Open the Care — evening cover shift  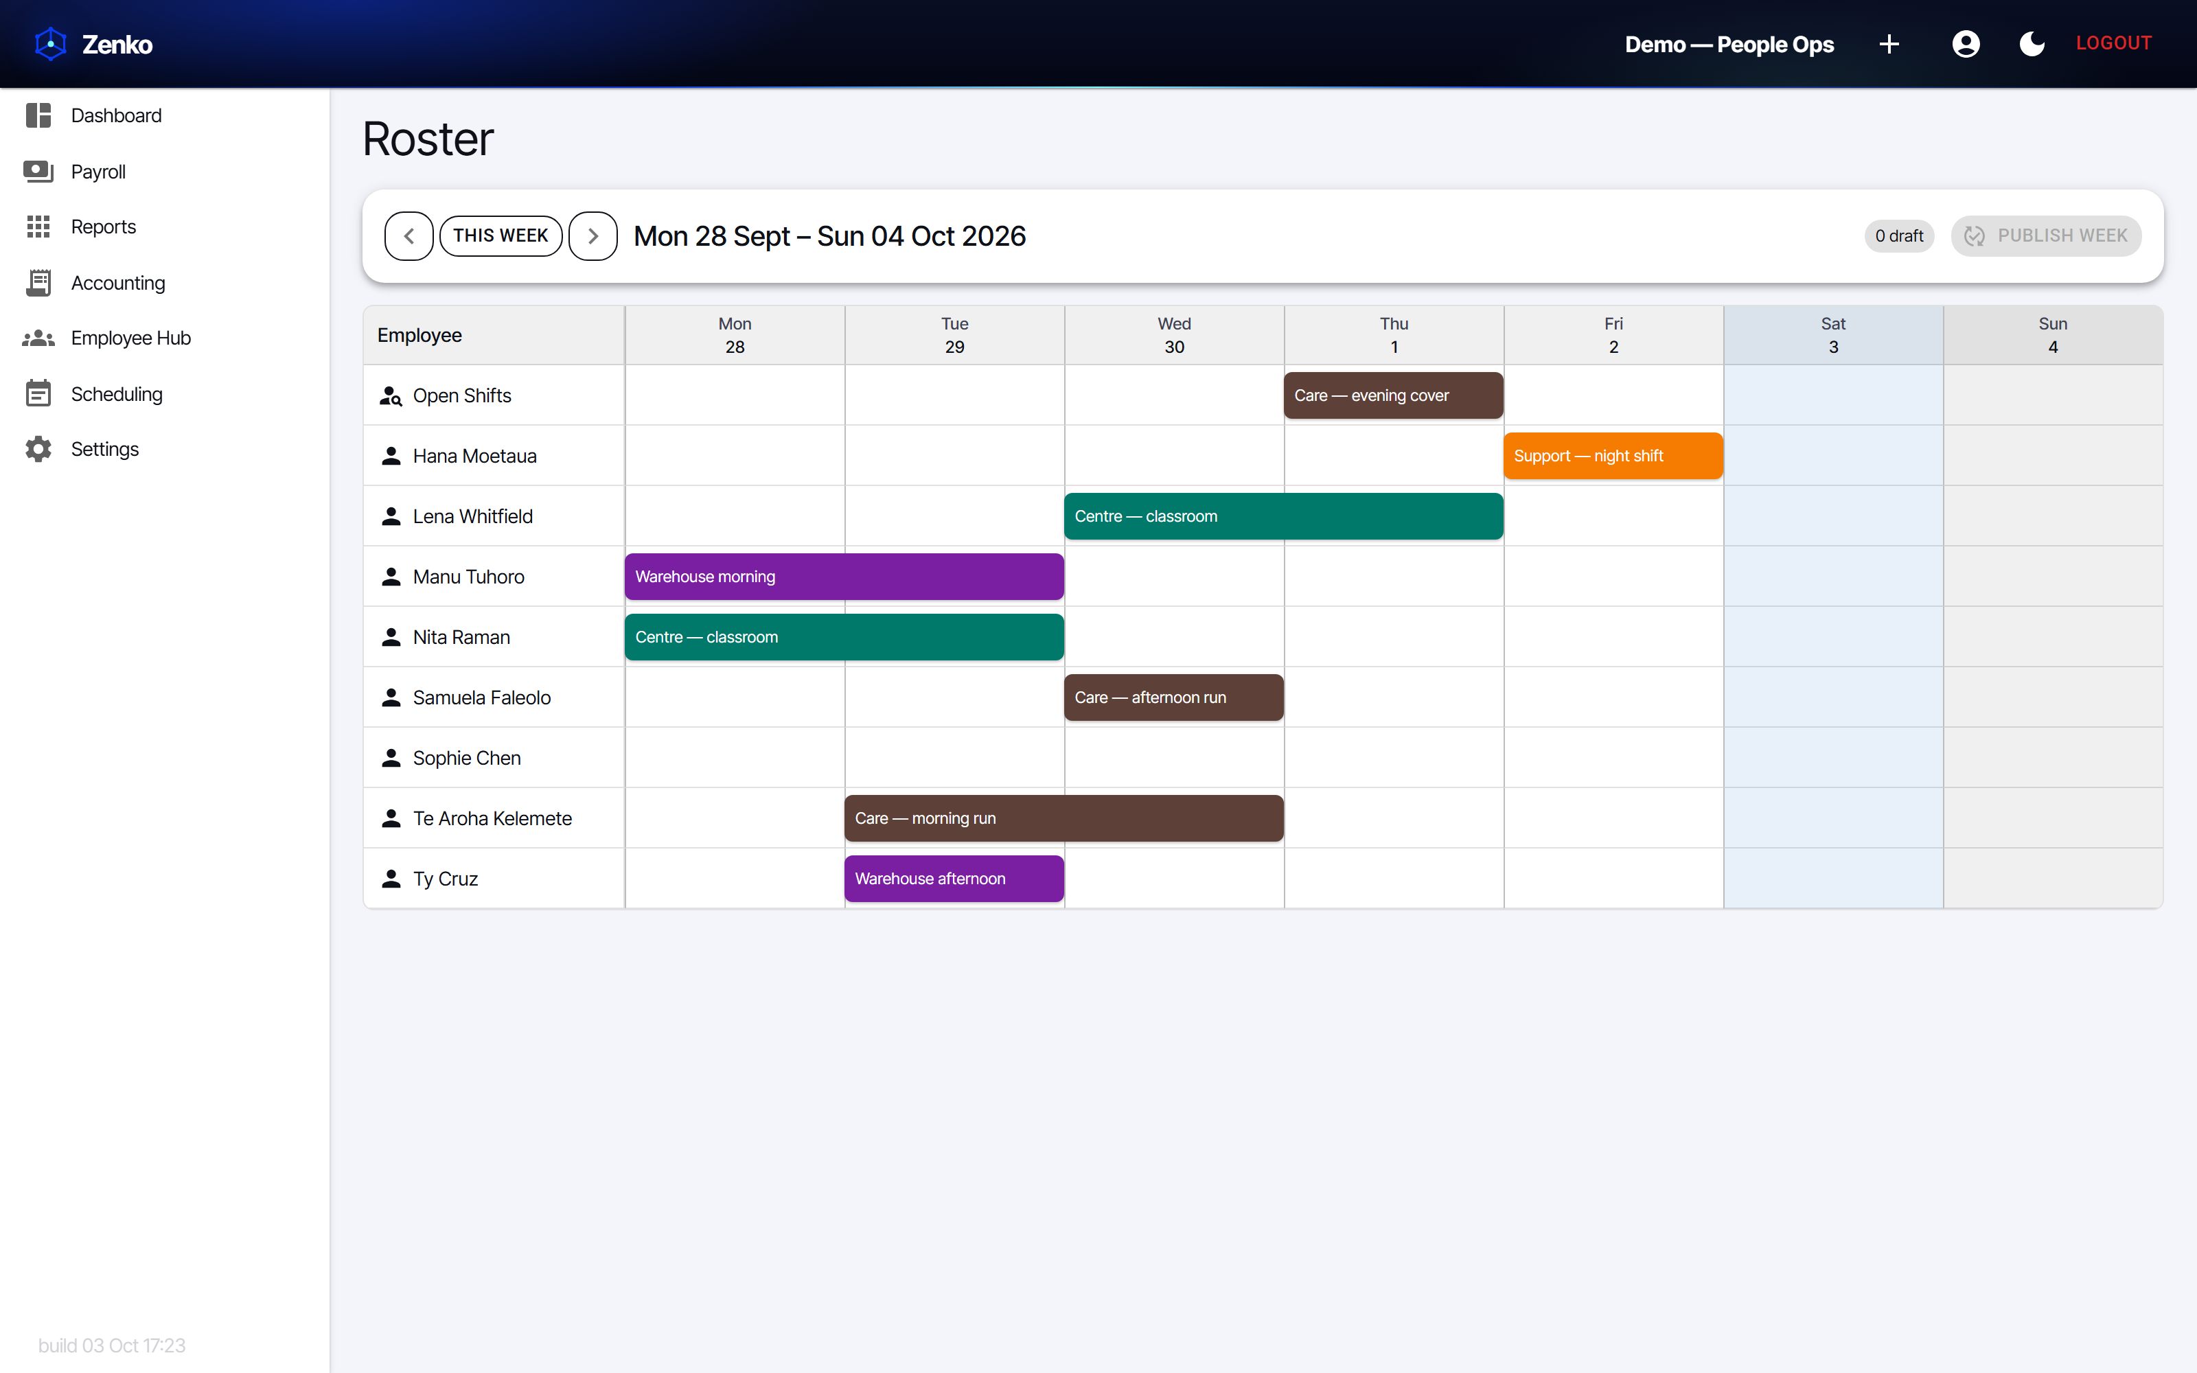(x=1394, y=396)
